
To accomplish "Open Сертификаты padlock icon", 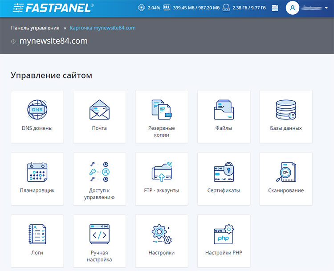I will click(224, 172).
